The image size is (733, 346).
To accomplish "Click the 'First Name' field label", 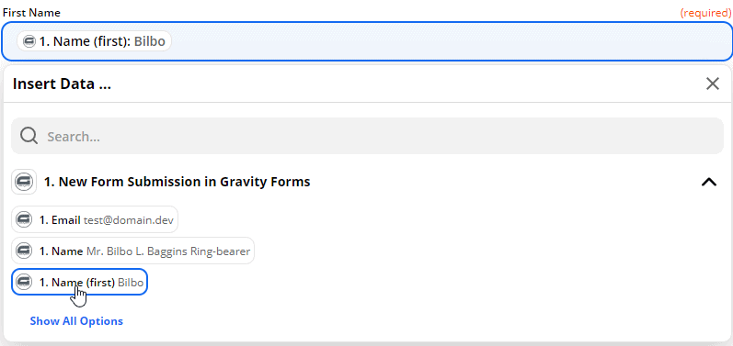I will point(31,13).
